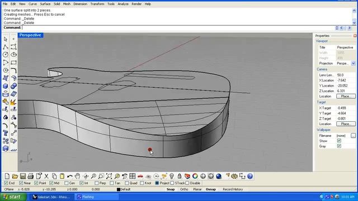The width and height of the screenshot is (358, 201).
Task: Cut selection with the scissors icon
Action: point(46,176)
